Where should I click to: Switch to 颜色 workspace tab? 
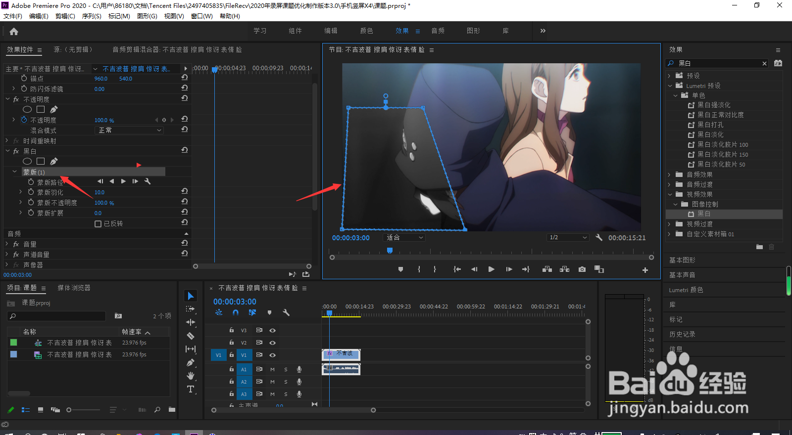coord(367,31)
